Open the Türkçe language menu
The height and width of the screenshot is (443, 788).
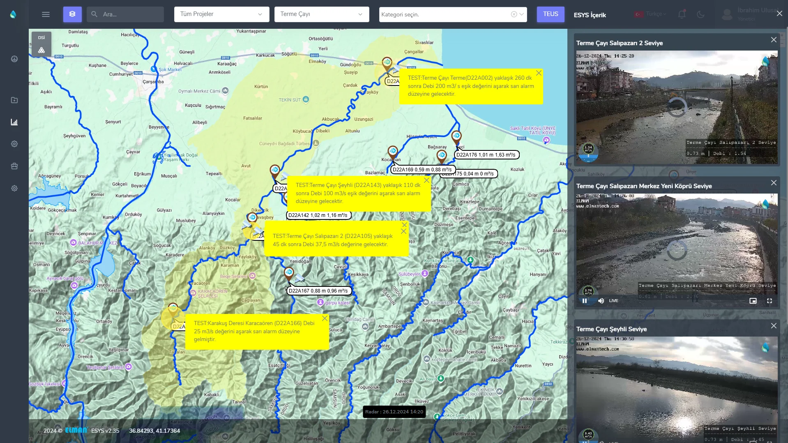coord(650,14)
